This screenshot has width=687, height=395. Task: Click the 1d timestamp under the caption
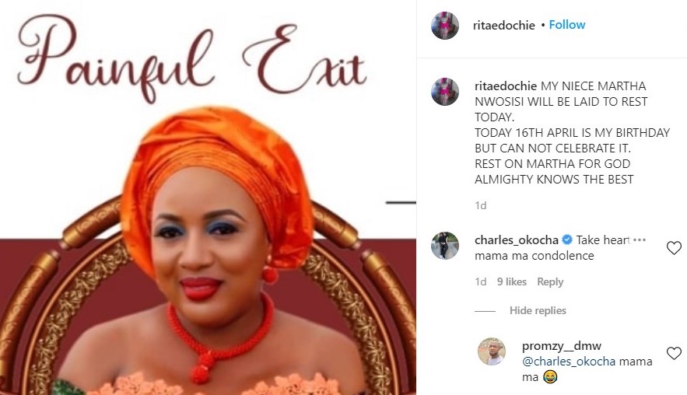point(481,205)
